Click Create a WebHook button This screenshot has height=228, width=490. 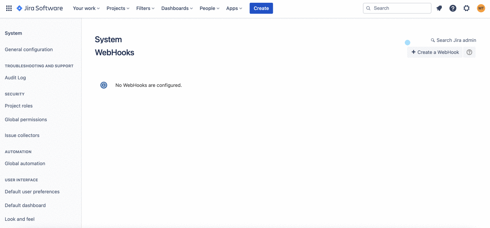(435, 52)
